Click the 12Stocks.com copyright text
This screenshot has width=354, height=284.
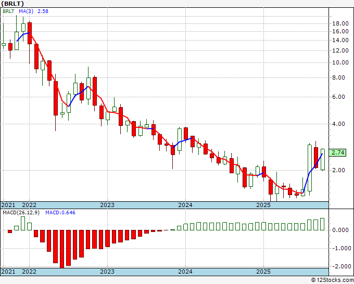332,280
